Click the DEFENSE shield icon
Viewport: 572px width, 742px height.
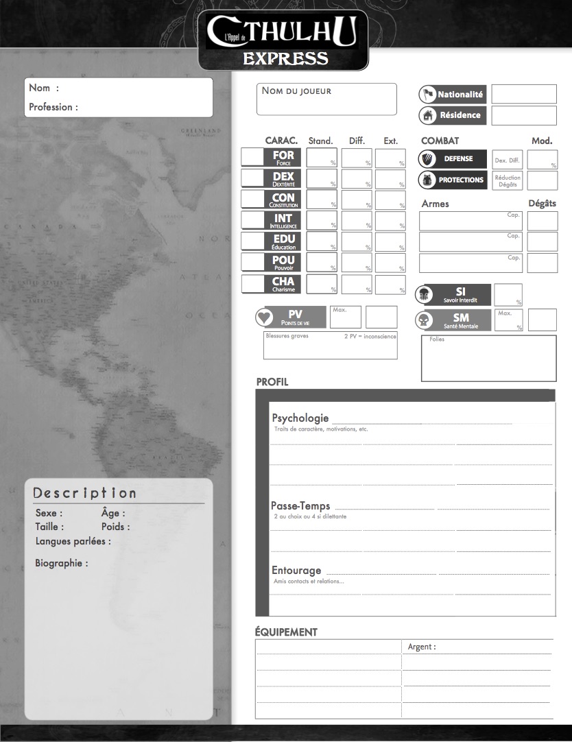(427, 158)
